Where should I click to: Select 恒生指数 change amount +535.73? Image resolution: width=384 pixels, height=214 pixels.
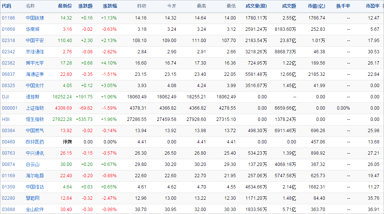[84, 119]
